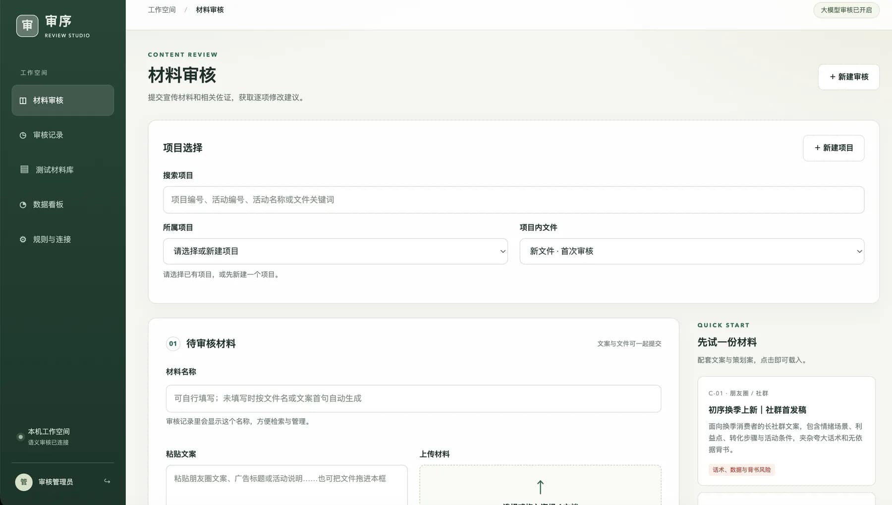892x505 pixels.
Task: Click the upload arrow icon in 上传材料
Action: (540, 487)
